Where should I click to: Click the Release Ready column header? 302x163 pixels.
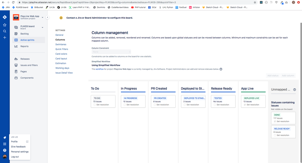pyautogui.click(x=222, y=89)
